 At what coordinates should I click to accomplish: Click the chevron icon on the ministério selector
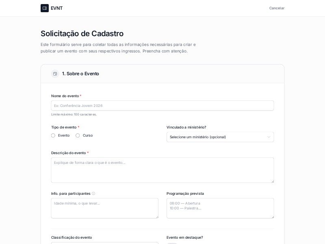coord(269,137)
